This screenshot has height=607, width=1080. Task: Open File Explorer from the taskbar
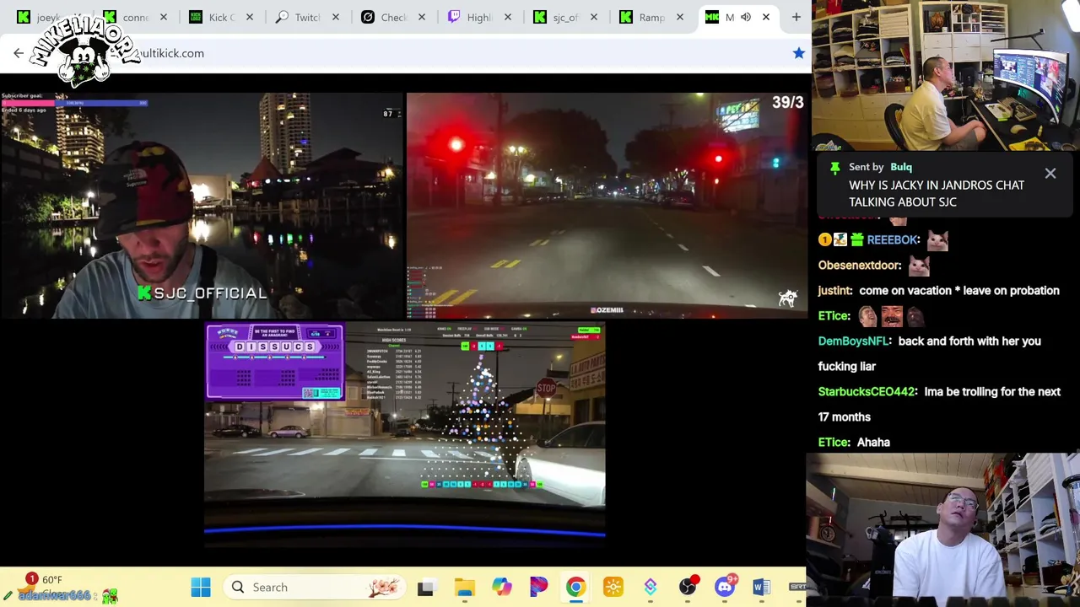coord(464,588)
